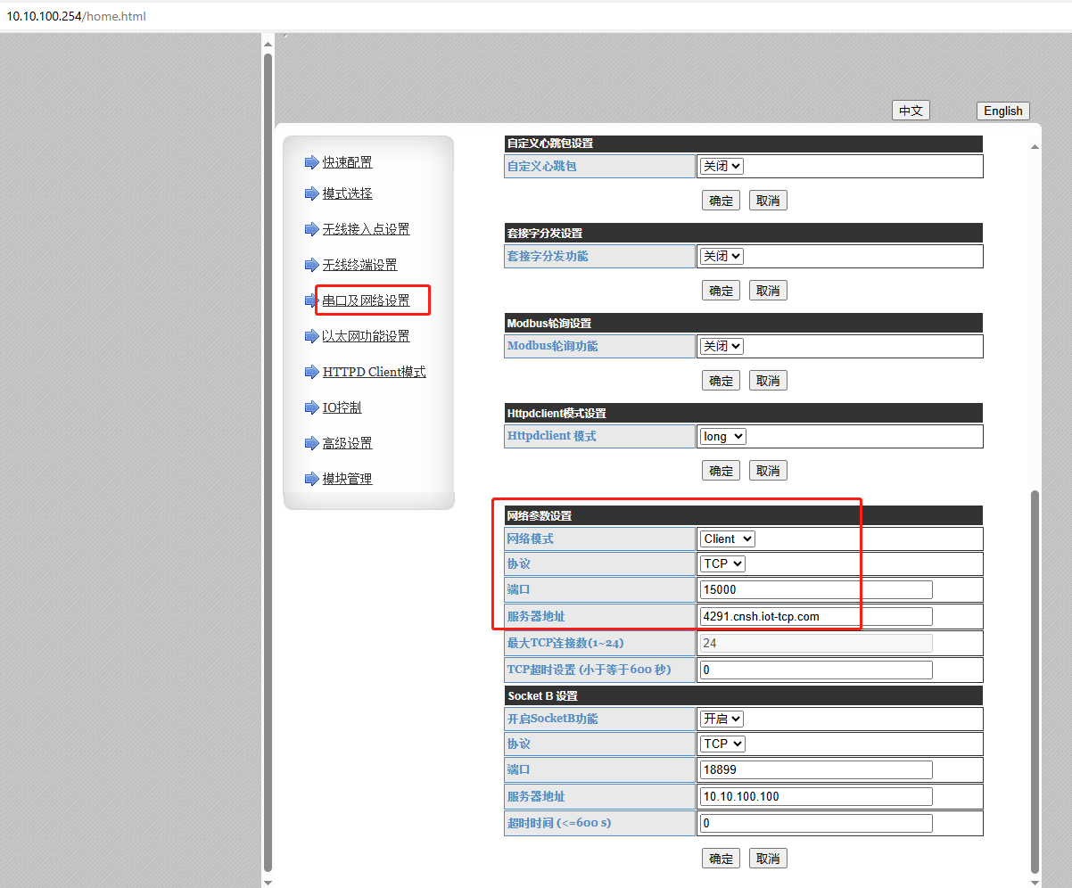Click the arrow icon beside 快速配置
Image resolution: width=1072 pixels, height=888 pixels.
tap(311, 162)
